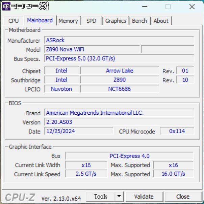The height and width of the screenshot is (204, 204).
Task: Click American Megatrends International LLC. field
Action: (x=119, y=113)
